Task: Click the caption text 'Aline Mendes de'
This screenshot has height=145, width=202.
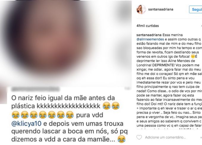Action: point(182,61)
